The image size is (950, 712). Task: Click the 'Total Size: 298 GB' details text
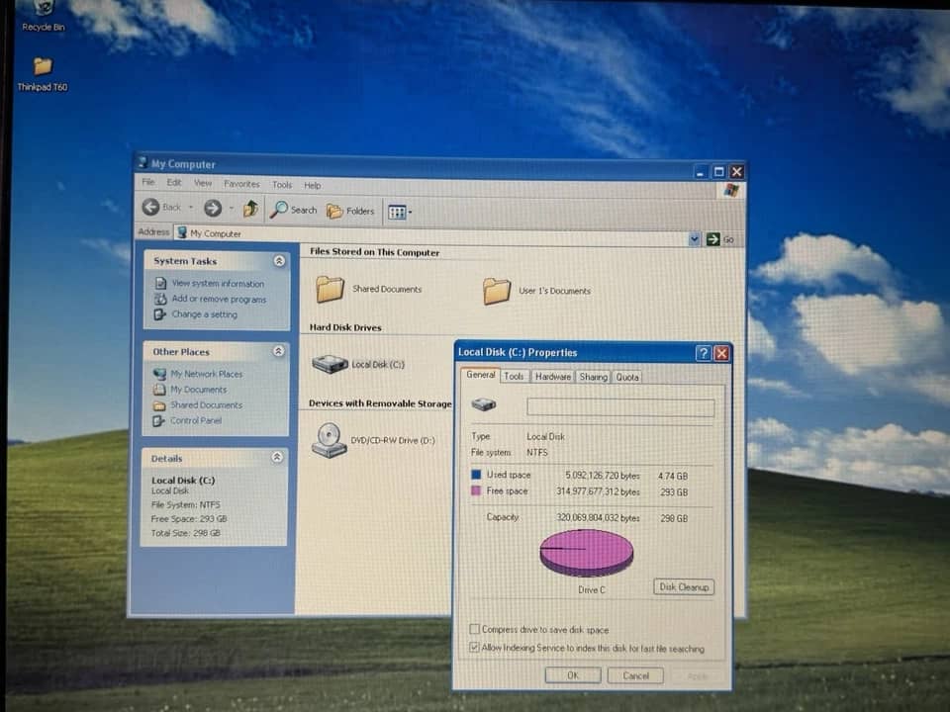pos(185,533)
